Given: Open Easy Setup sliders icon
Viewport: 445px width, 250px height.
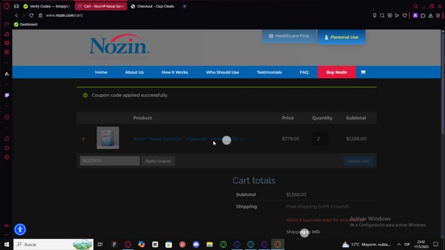Looking at the screenshot, I should pyautogui.click(x=438, y=15).
